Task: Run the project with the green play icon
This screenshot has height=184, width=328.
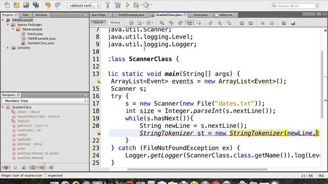Action: click(128, 5)
